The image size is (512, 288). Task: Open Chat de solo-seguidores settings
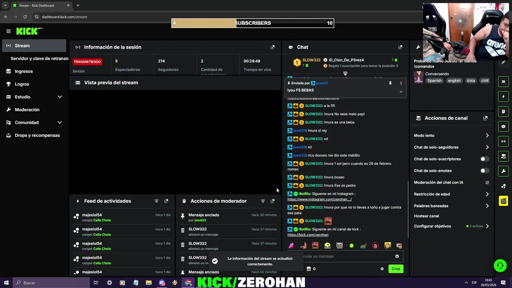pos(452,147)
